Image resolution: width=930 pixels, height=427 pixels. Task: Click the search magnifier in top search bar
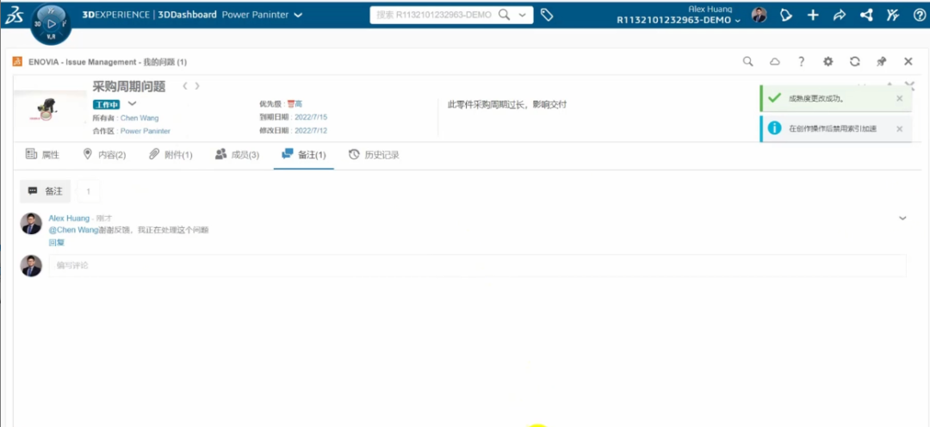click(x=504, y=15)
